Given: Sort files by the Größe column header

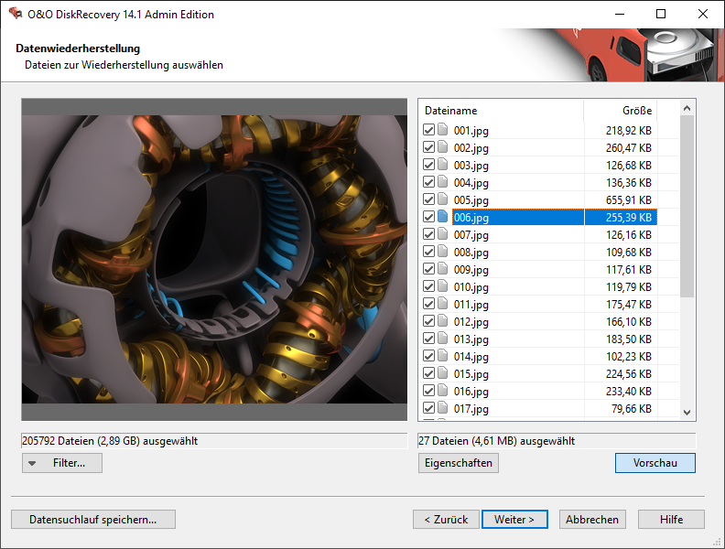Looking at the screenshot, I should (620, 111).
